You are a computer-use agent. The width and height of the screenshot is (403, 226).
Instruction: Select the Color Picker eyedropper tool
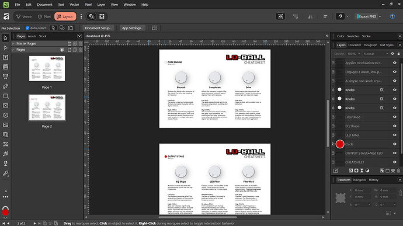point(5,173)
